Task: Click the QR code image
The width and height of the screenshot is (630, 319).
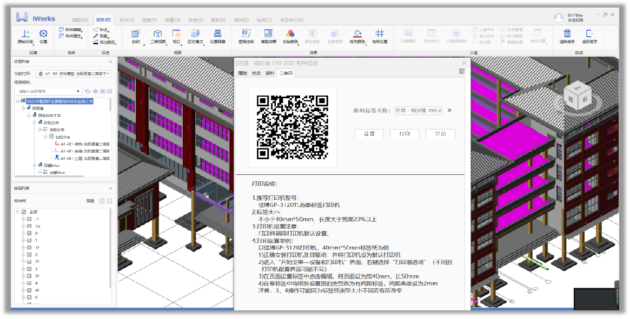Action: (293, 127)
